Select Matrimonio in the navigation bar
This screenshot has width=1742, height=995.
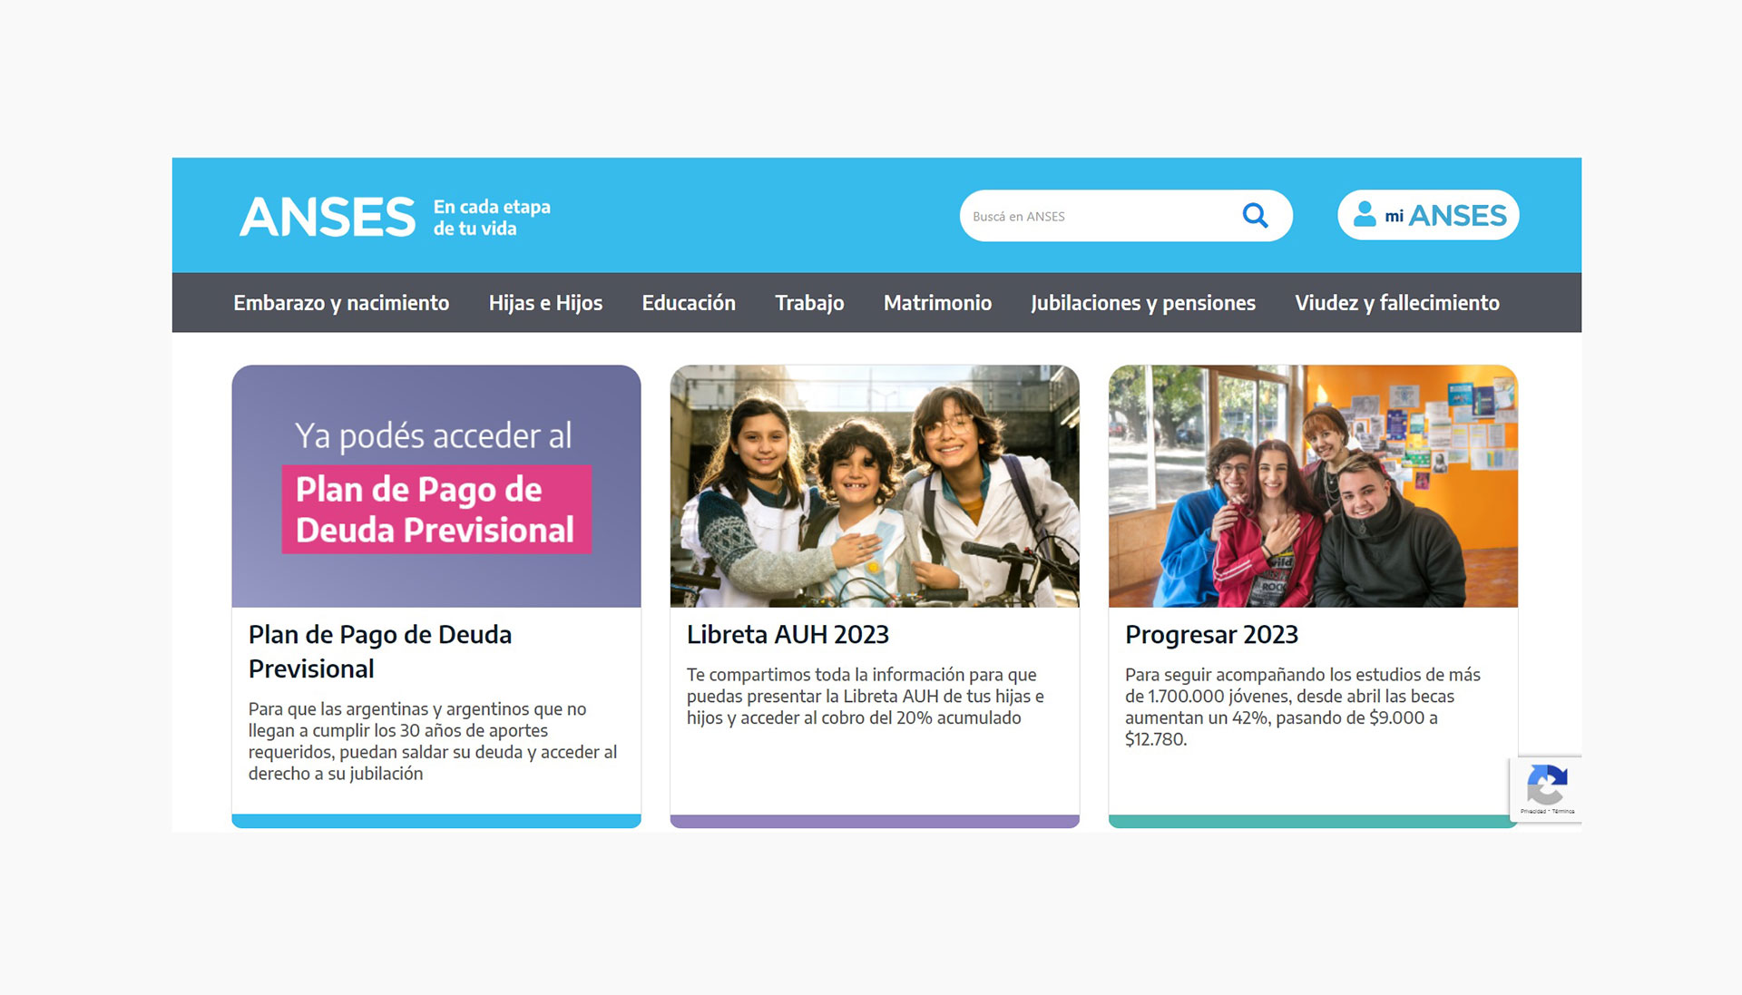937,303
